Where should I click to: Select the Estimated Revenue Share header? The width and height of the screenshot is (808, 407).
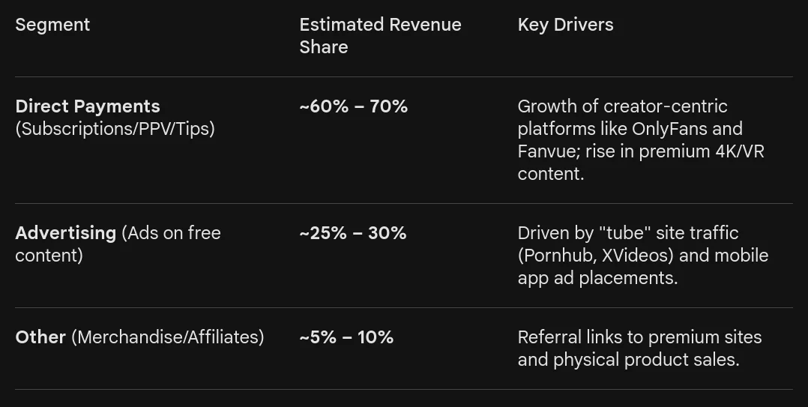[x=380, y=35]
